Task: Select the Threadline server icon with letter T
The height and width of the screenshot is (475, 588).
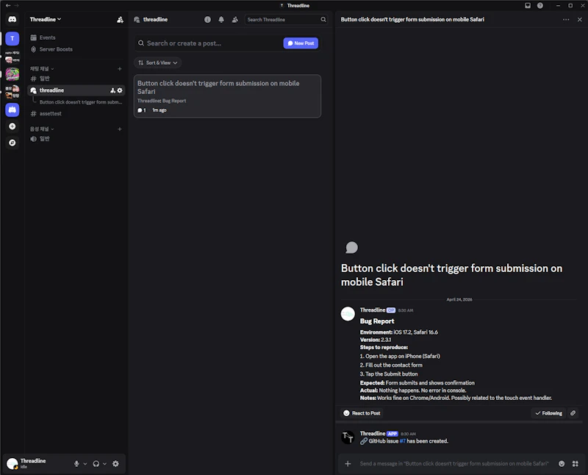Action: coord(12,38)
